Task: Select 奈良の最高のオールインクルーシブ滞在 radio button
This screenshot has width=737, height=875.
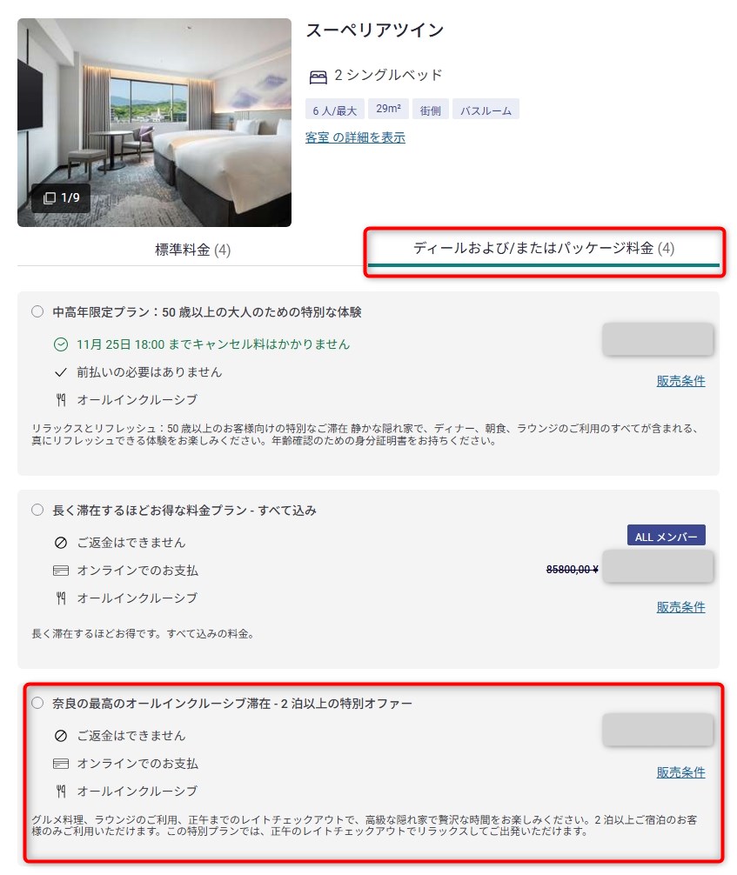Action: tap(37, 703)
